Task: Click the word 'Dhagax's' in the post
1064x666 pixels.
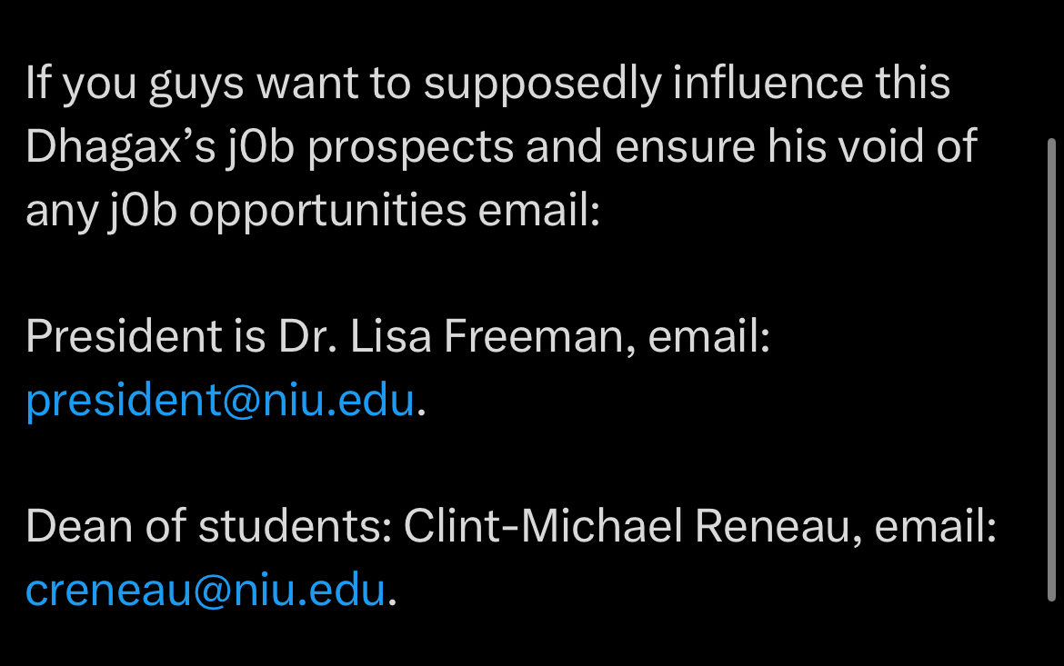Action: tap(121, 147)
